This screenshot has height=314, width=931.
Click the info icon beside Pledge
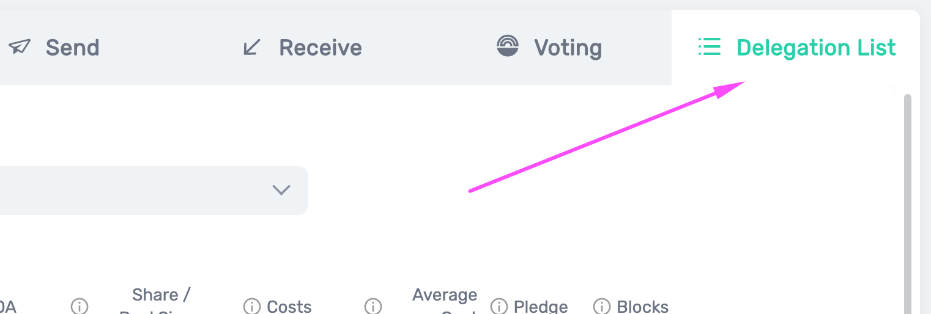coord(499,305)
